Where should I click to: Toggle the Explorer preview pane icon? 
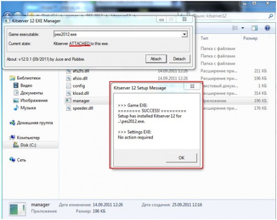pyautogui.click(x=254, y=28)
